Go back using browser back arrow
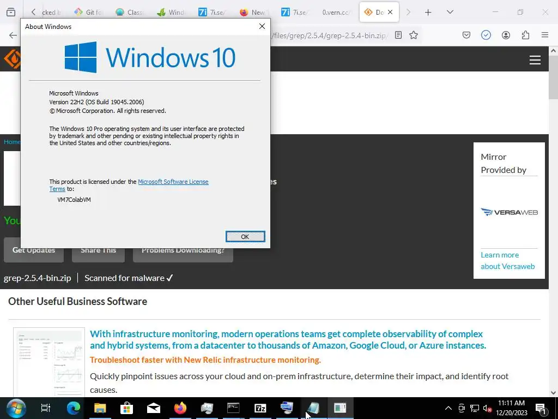Screen dimensions: 558x419 13,35
